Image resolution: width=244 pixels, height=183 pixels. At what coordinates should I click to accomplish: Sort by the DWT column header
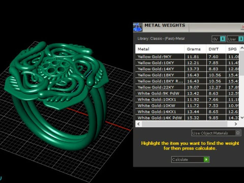tap(216, 49)
